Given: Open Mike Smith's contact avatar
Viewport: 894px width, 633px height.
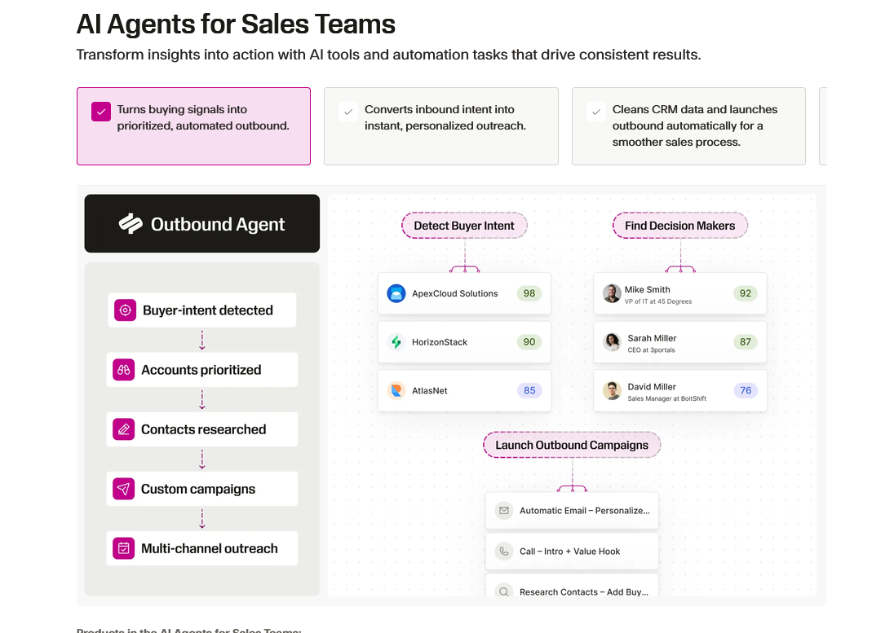Looking at the screenshot, I should tap(612, 293).
